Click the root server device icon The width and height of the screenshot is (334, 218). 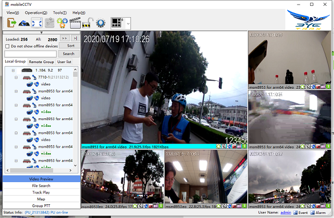(x=27, y=70)
